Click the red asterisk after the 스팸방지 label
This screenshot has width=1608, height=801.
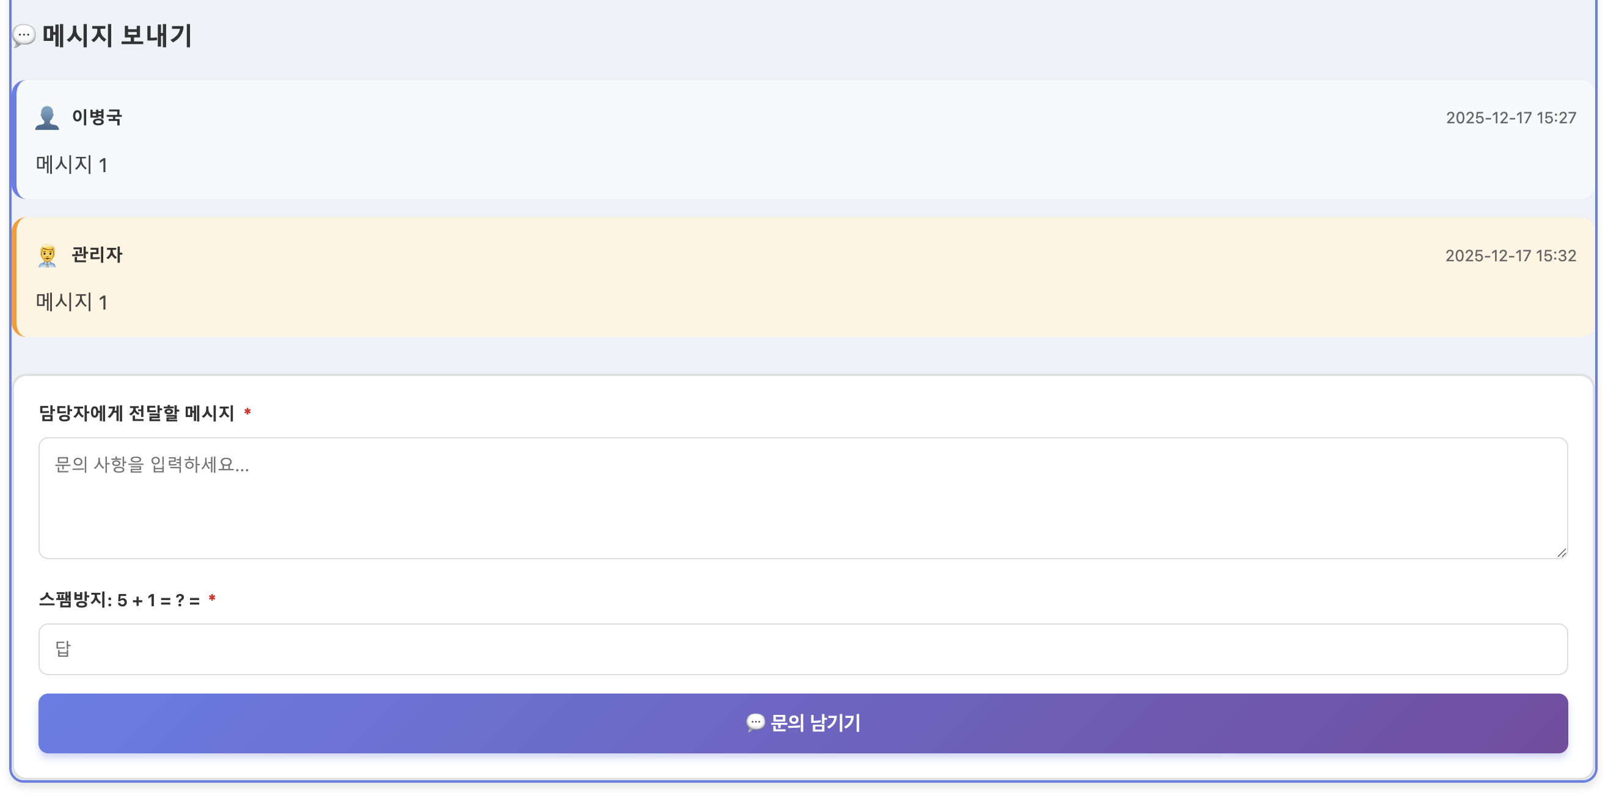point(212,600)
